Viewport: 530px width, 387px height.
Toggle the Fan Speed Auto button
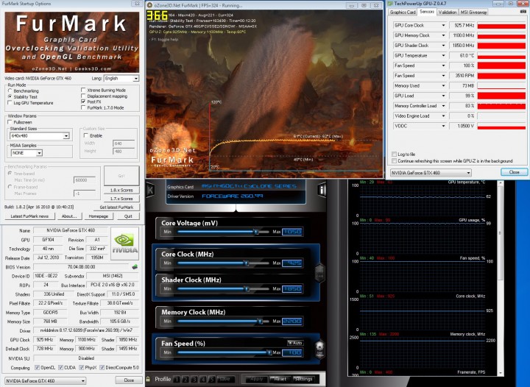(295, 343)
